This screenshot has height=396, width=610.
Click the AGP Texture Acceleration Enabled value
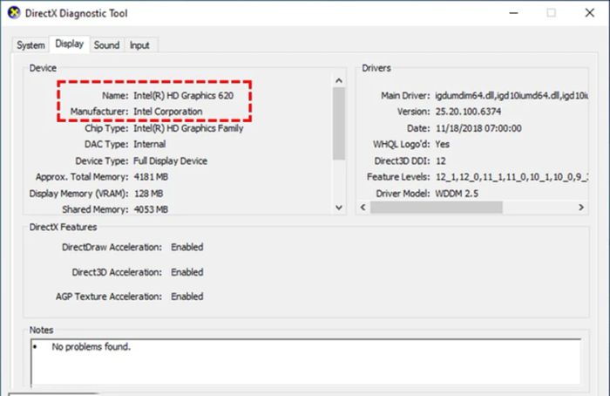click(187, 297)
